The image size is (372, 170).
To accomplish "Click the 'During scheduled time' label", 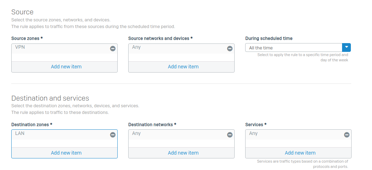I will 269,38.
